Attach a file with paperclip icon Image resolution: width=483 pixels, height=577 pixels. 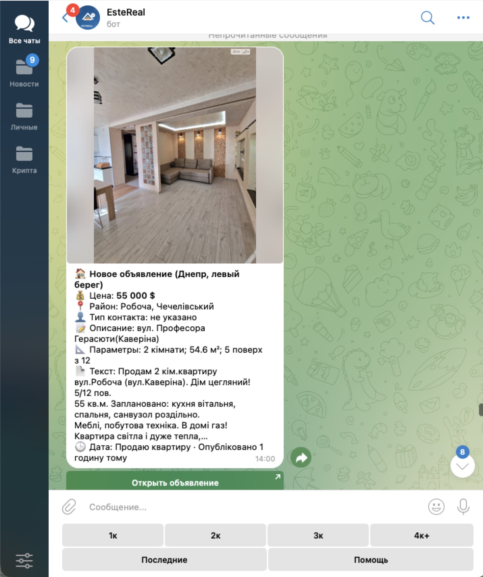(x=69, y=507)
